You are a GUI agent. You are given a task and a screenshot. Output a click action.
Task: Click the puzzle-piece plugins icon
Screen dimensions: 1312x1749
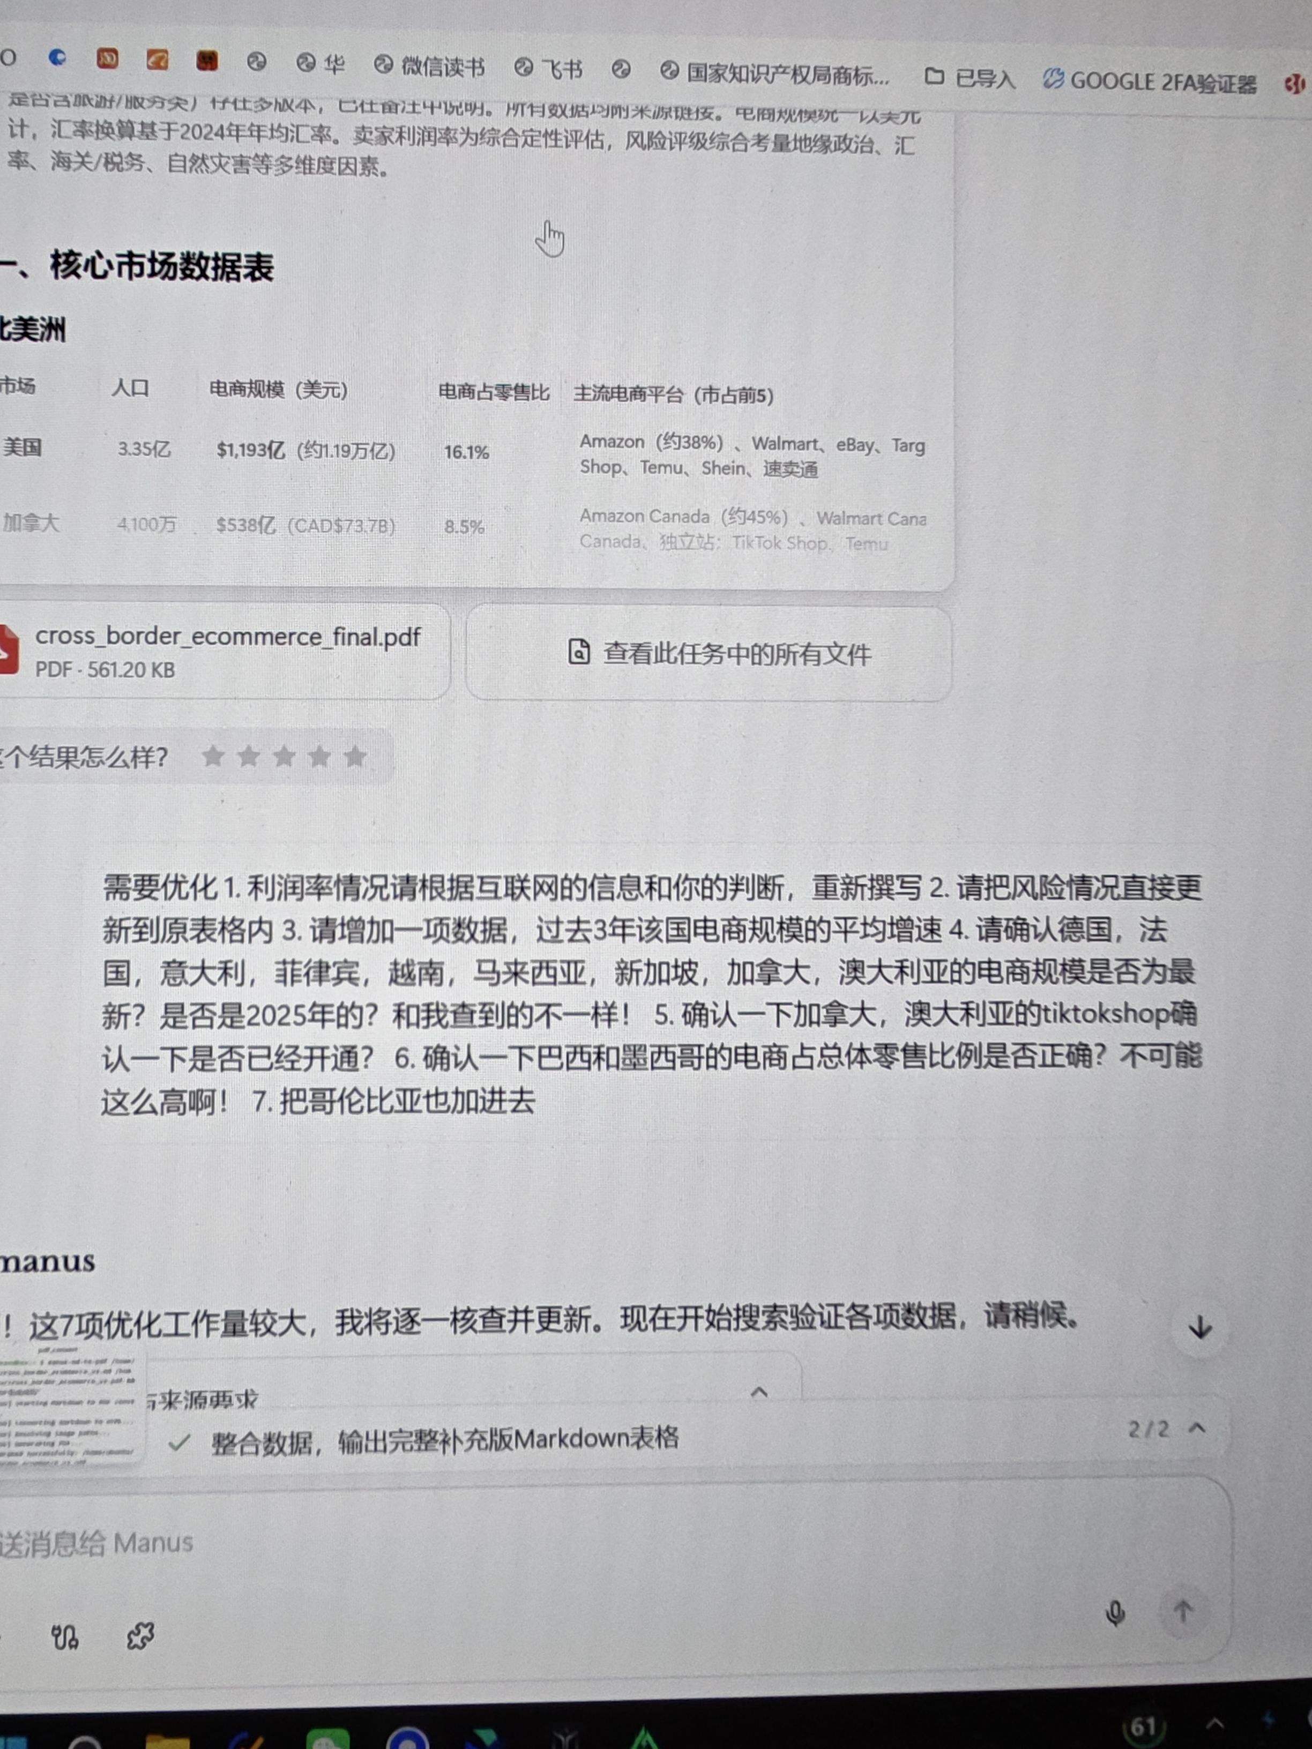pos(141,1635)
